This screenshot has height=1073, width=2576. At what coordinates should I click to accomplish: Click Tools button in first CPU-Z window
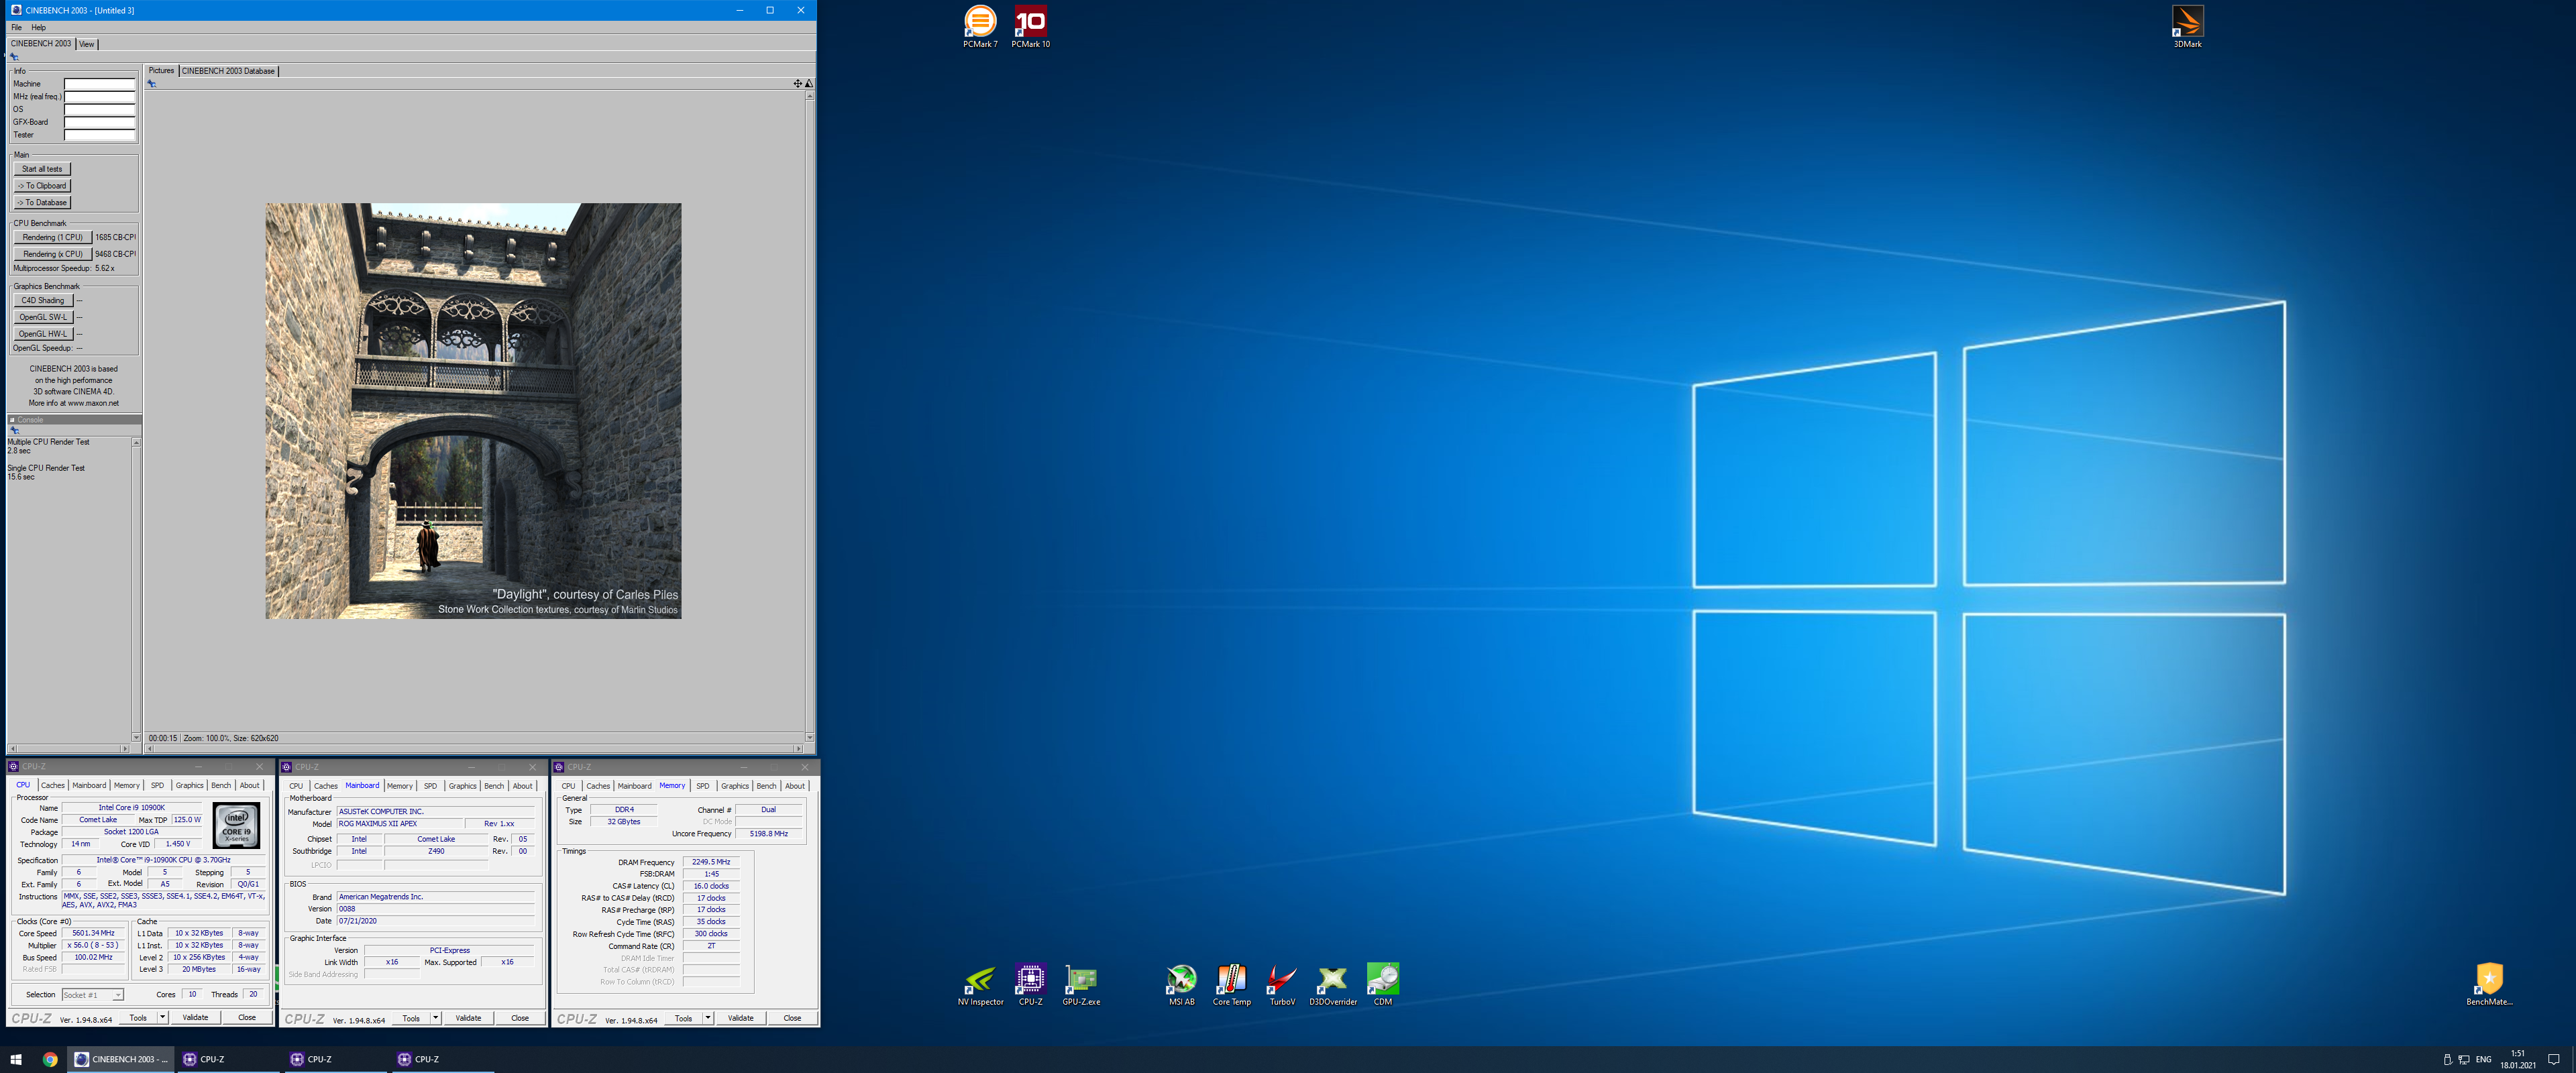(138, 1017)
